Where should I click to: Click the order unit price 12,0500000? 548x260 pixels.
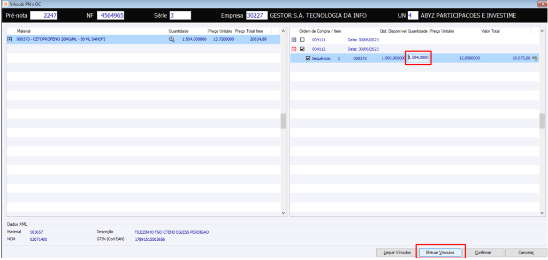(469, 59)
